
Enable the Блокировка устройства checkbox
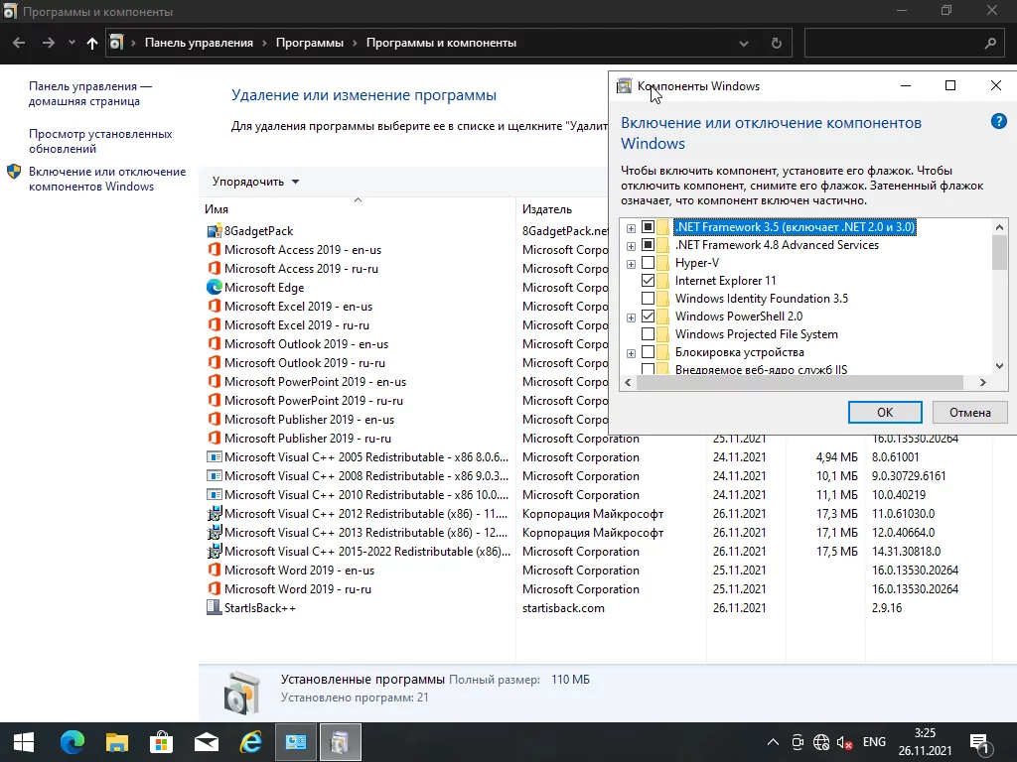tap(648, 352)
